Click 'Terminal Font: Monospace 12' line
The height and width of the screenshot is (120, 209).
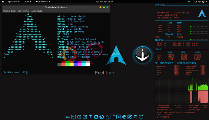75,49
